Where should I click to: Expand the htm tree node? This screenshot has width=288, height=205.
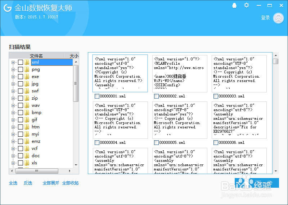pos(13,127)
